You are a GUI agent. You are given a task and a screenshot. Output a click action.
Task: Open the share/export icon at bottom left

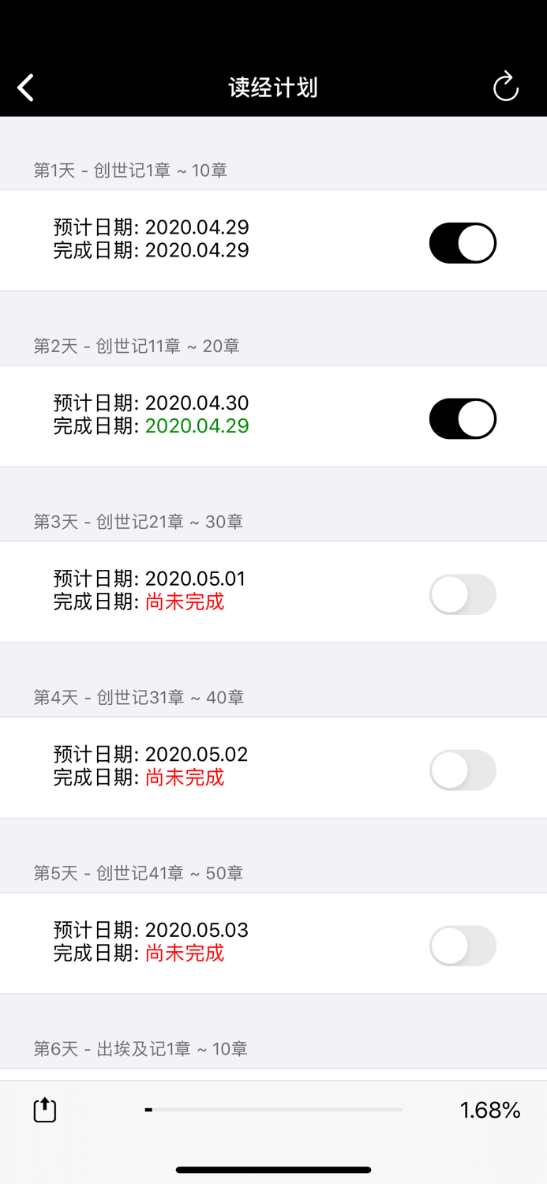pos(45,1109)
